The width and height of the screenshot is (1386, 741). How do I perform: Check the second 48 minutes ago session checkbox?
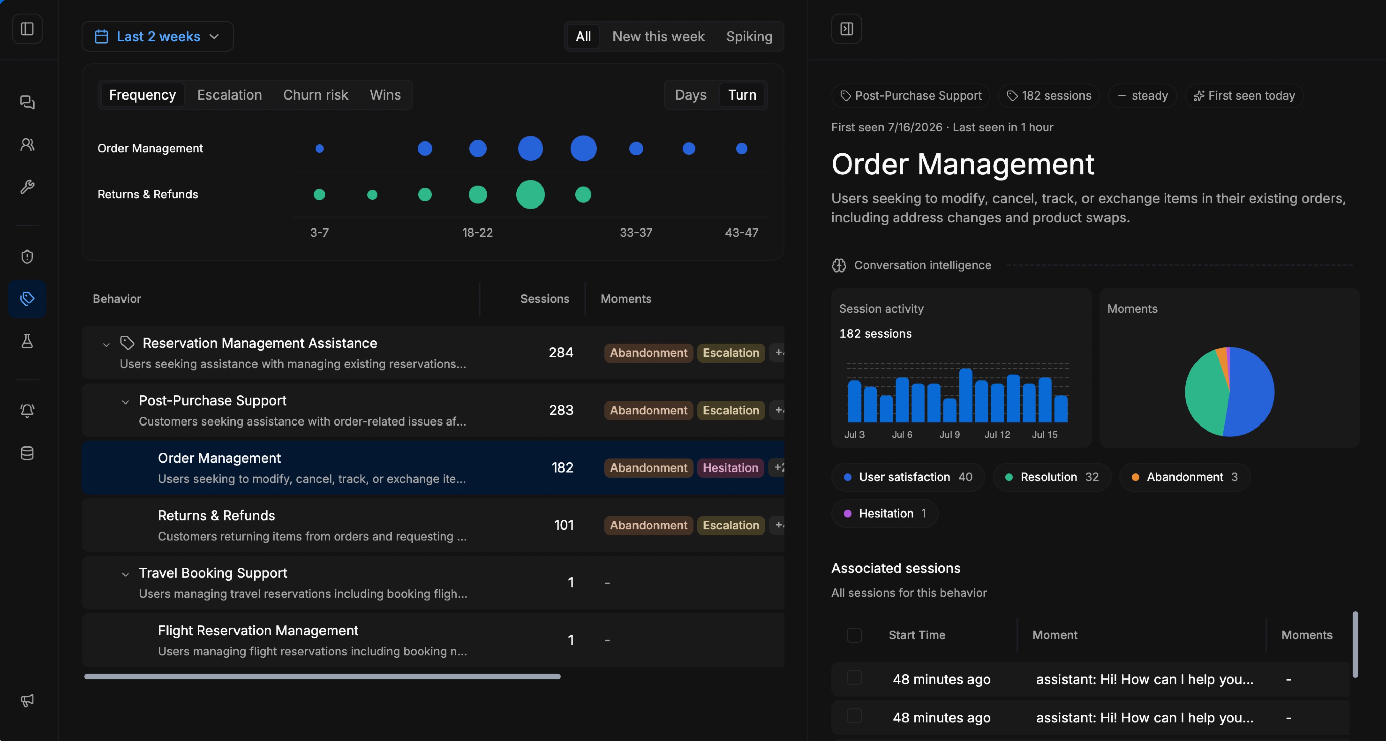(854, 716)
